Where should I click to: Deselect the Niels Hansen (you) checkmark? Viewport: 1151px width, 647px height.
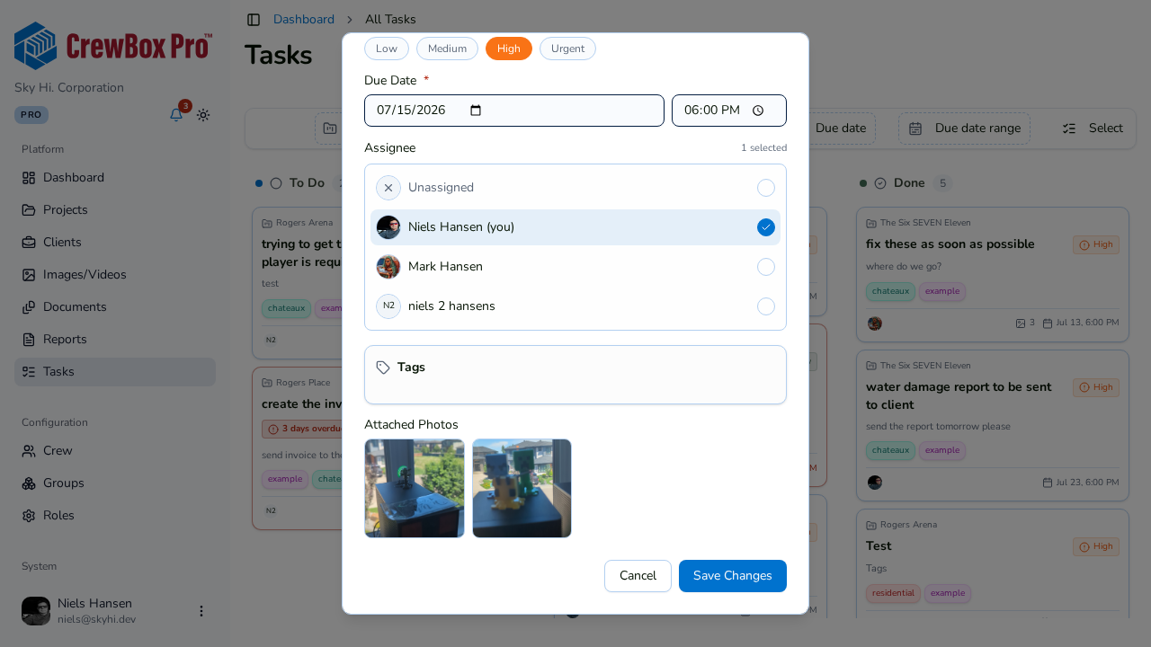coord(766,227)
